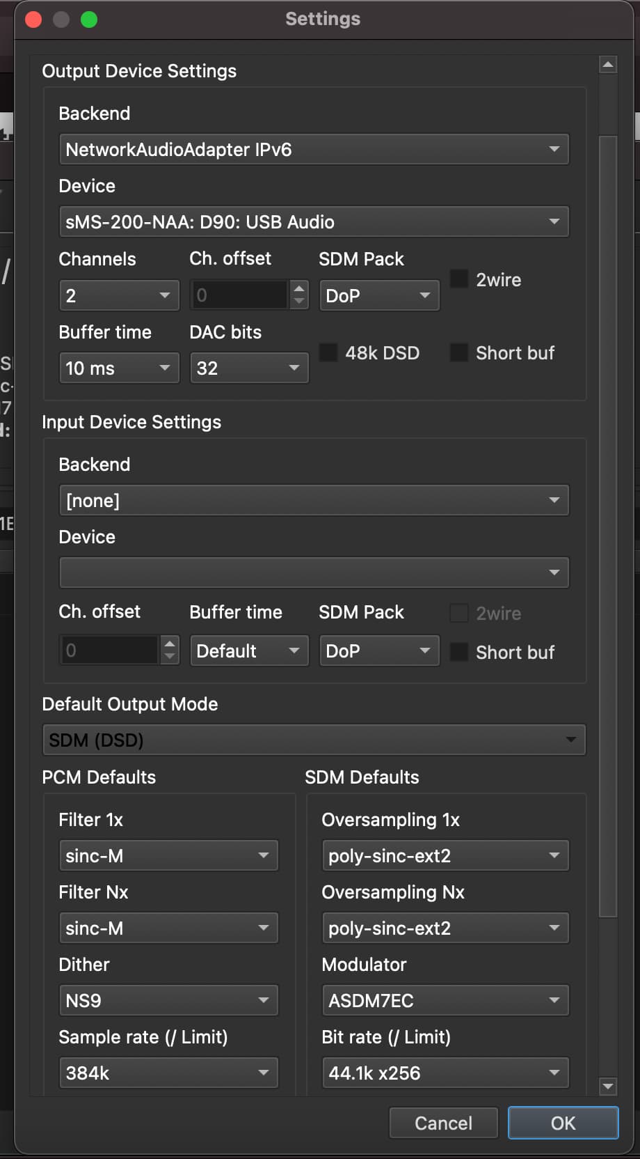
Task: Change the Dither NS9 dropdown
Action: [x=169, y=1000]
